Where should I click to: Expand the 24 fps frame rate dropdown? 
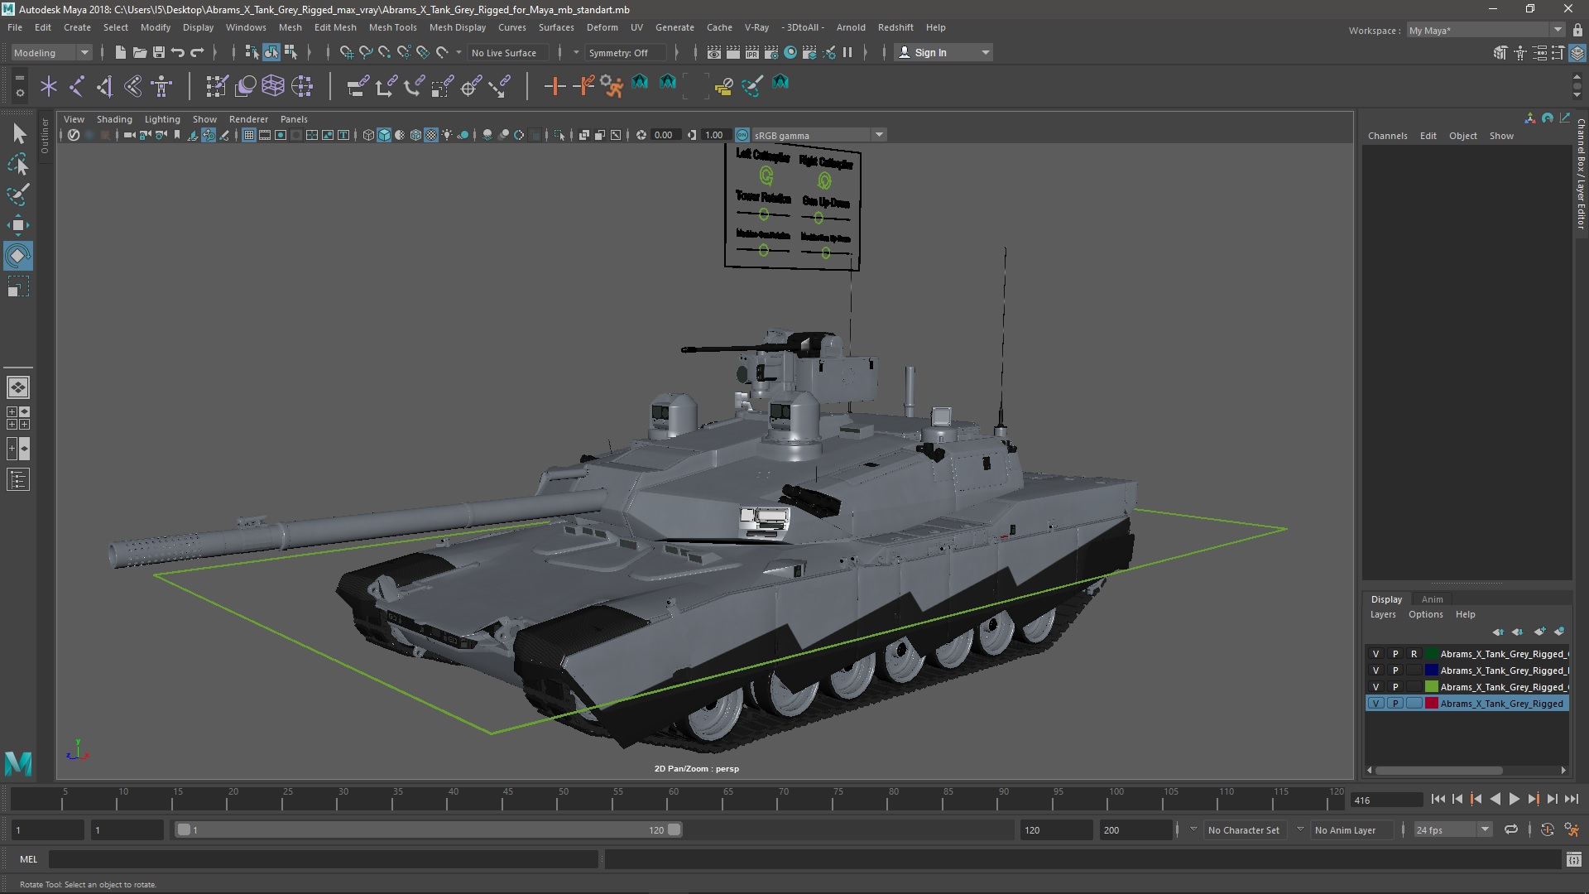pyautogui.click(x=1485, y=829)
